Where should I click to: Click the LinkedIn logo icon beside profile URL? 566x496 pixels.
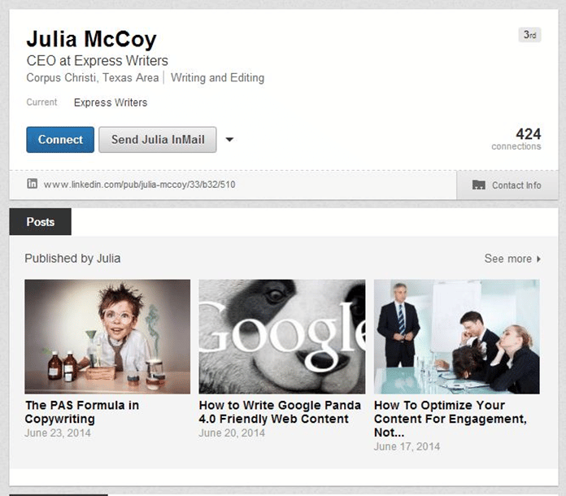coord(33,184)
